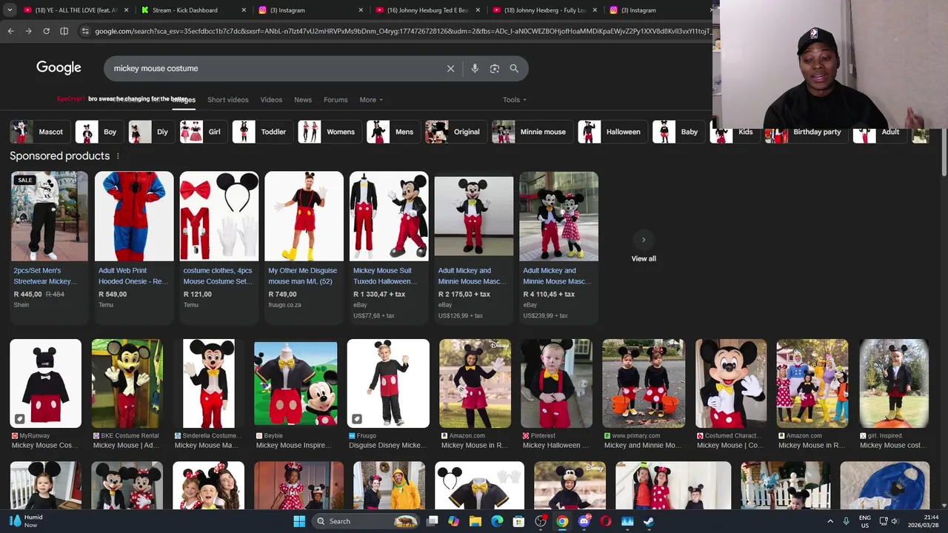Start voice search via the microphone icon
The height and width of the screenshot is (533, 948).
click(x=475, y=68)
